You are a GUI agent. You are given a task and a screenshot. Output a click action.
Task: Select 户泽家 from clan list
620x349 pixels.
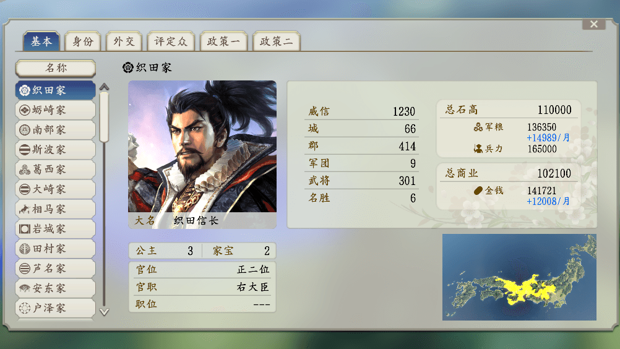(x=56, y=308)
